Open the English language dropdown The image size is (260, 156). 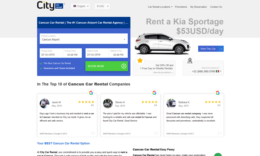[x=80, y=6]
